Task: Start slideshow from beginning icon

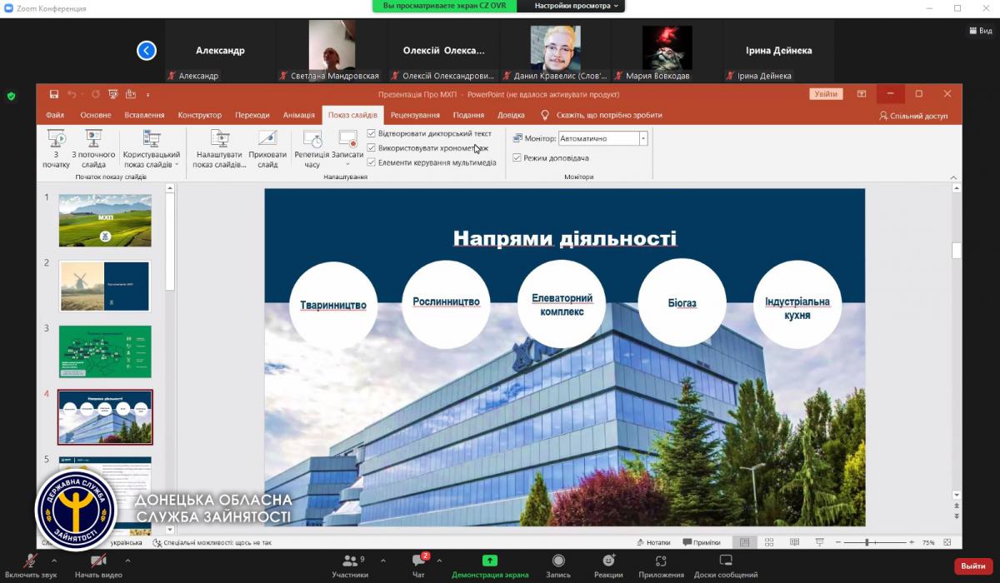Action: 56,140
